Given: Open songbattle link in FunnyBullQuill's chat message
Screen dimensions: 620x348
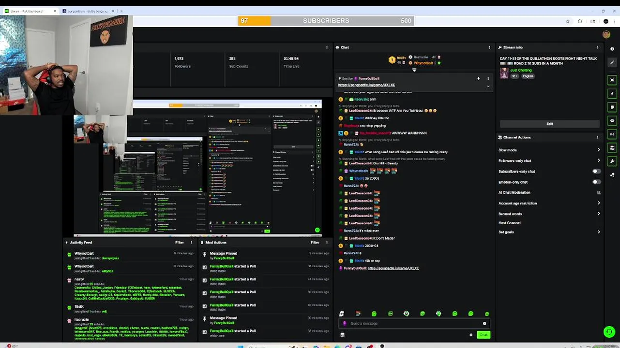Looking at the screenshot, I should point(393,268).
